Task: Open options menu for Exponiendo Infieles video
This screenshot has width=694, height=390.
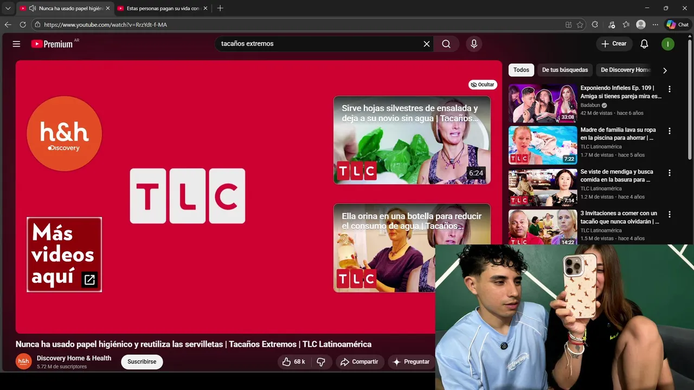Action: (669, 89)
